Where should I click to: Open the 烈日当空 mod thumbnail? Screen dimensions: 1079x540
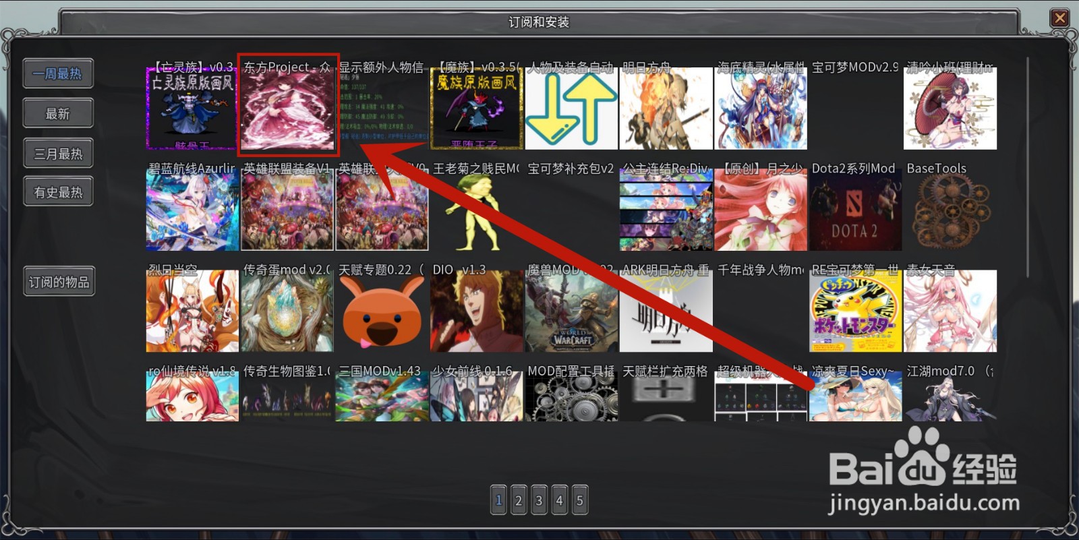coord(192,311)
